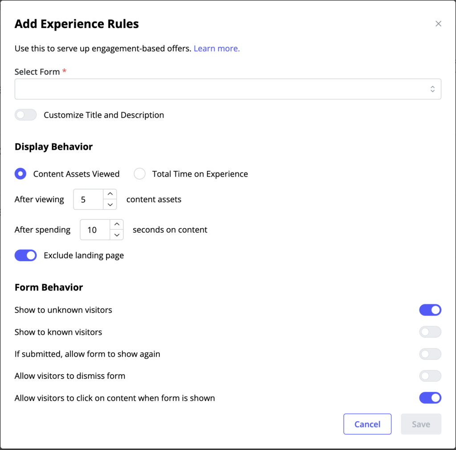456x450 pixels.
Task: Close the Add Experience Rules dialog
Action: tap(438, 24)
